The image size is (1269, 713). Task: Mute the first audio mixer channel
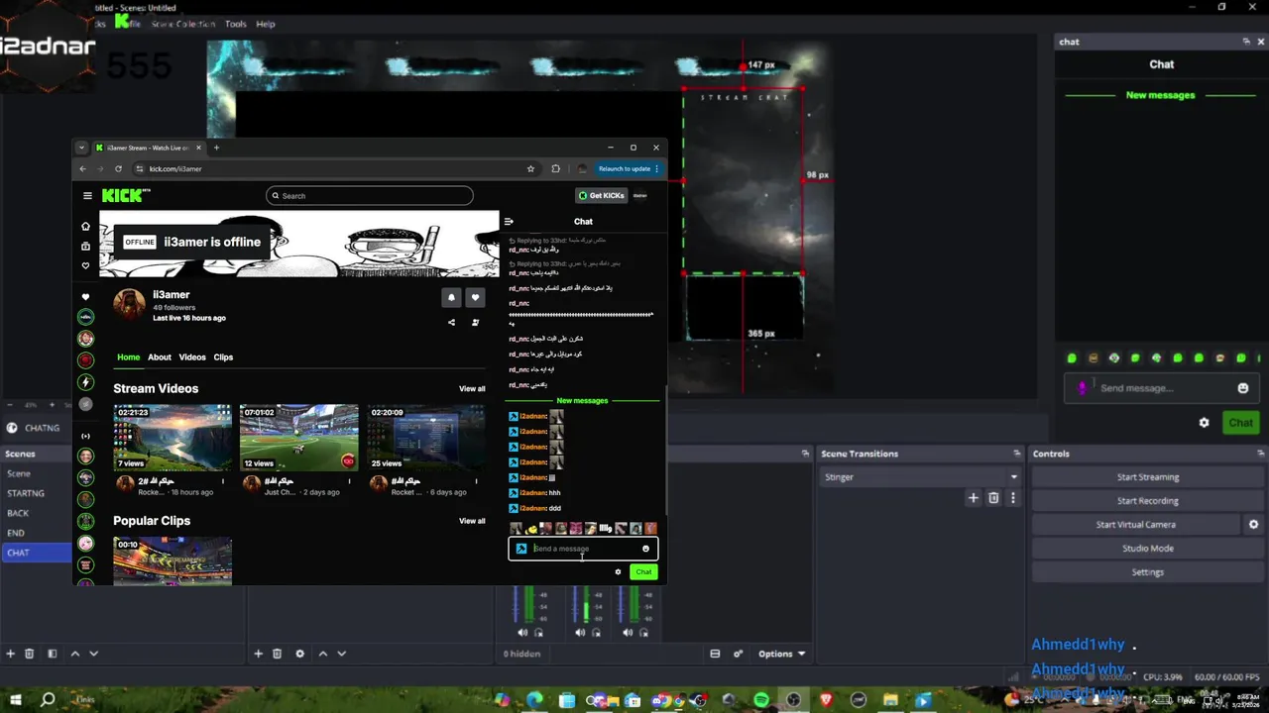click(x=522, y=632)
